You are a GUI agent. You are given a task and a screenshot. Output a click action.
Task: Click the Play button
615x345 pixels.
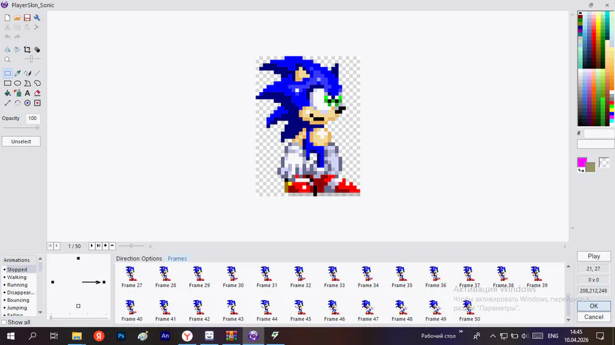[594, 256]
